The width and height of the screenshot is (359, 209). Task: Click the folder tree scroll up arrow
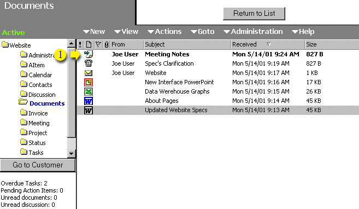pos(71,43)
